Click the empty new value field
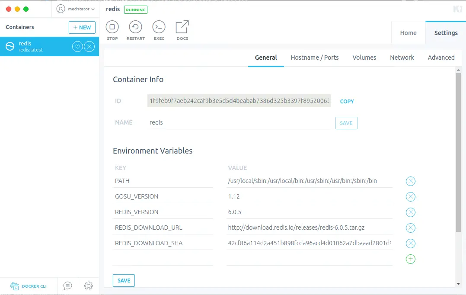Image resolution: width=466 pixels, height=295 pixels. 310,259
